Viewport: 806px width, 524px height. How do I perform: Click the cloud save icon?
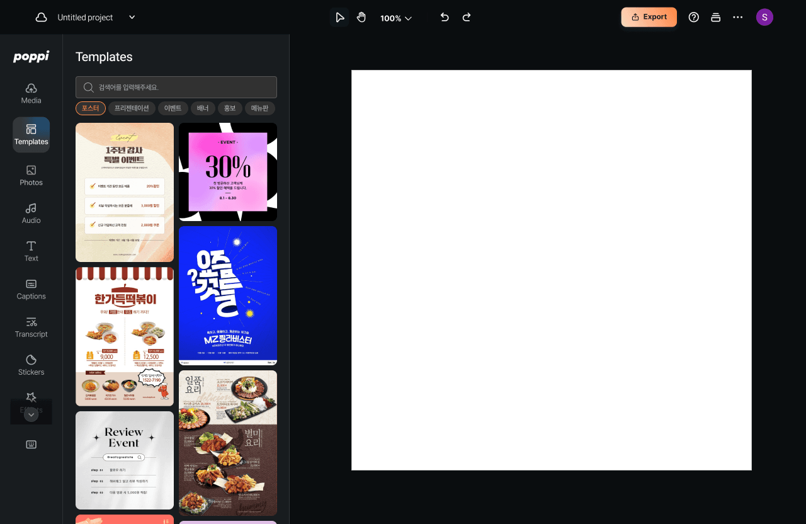pos(42,18)
